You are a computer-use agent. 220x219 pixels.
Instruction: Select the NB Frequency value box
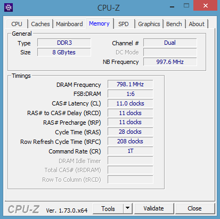170,62
